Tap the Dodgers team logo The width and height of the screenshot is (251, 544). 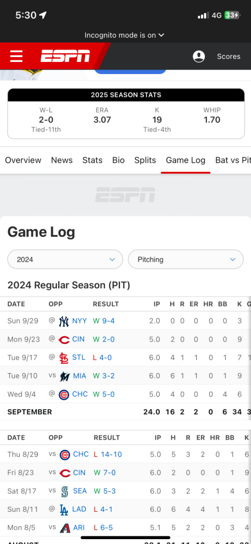click(64, 510)
